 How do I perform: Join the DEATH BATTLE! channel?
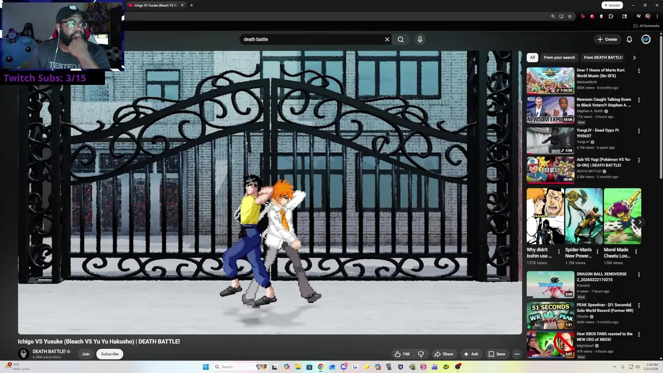click(x=85, y=354)
